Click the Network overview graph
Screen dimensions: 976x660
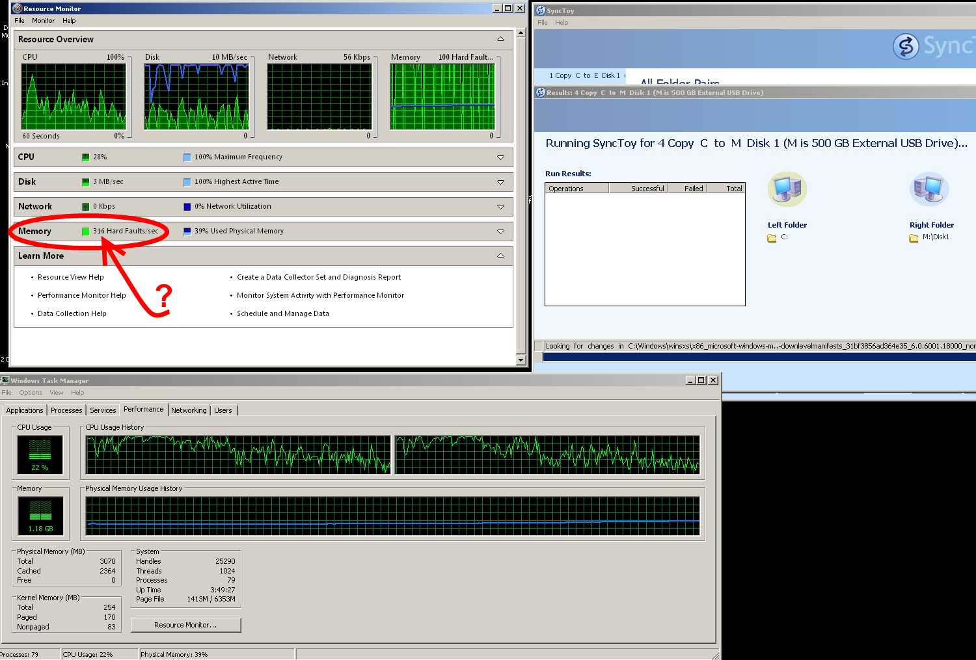pyautogui.click(x=319, y=96)
